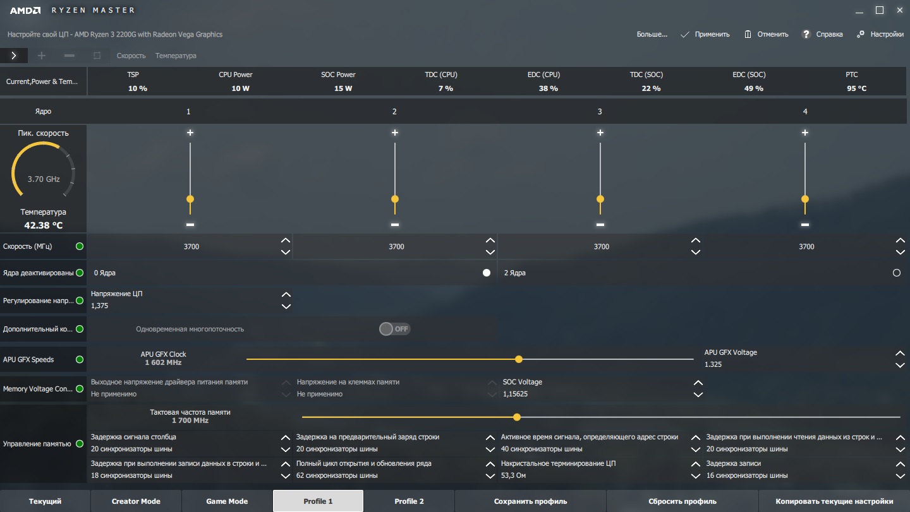Lower APU GFX Voltage with the down arrow
The width and height of the screenshot is (910, 512).
(901, 365)
